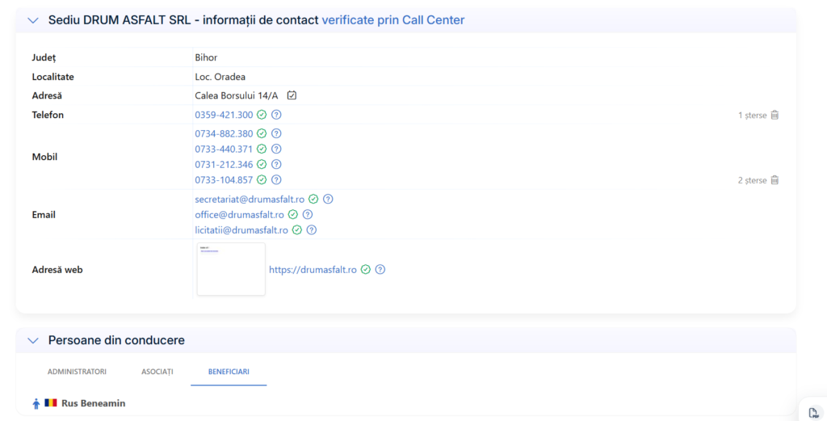Call phone number 0359-421.300
This screenshot has width=827, height=421.
[x=224, y=115]
